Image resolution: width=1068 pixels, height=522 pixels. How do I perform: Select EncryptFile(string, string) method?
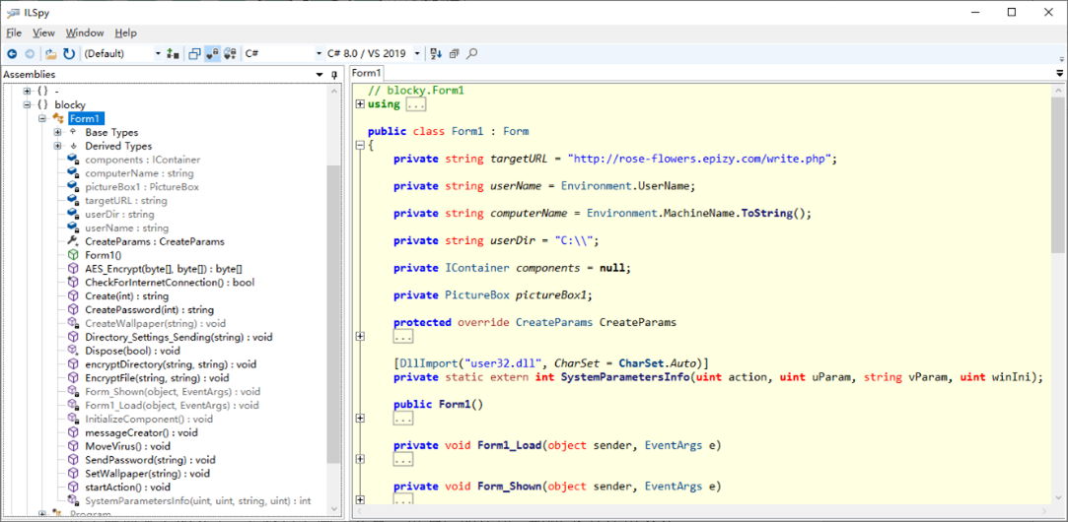click(x=157, y=378)
